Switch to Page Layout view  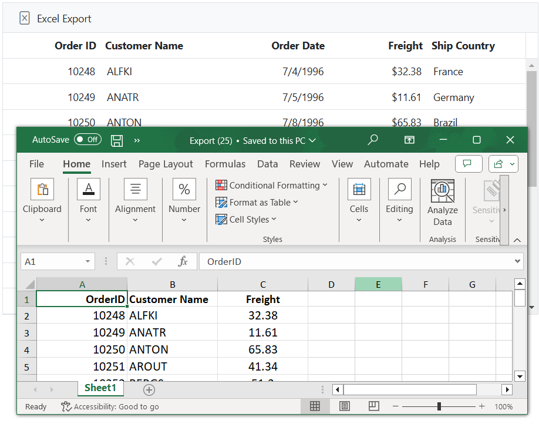[x=345, y=406]
